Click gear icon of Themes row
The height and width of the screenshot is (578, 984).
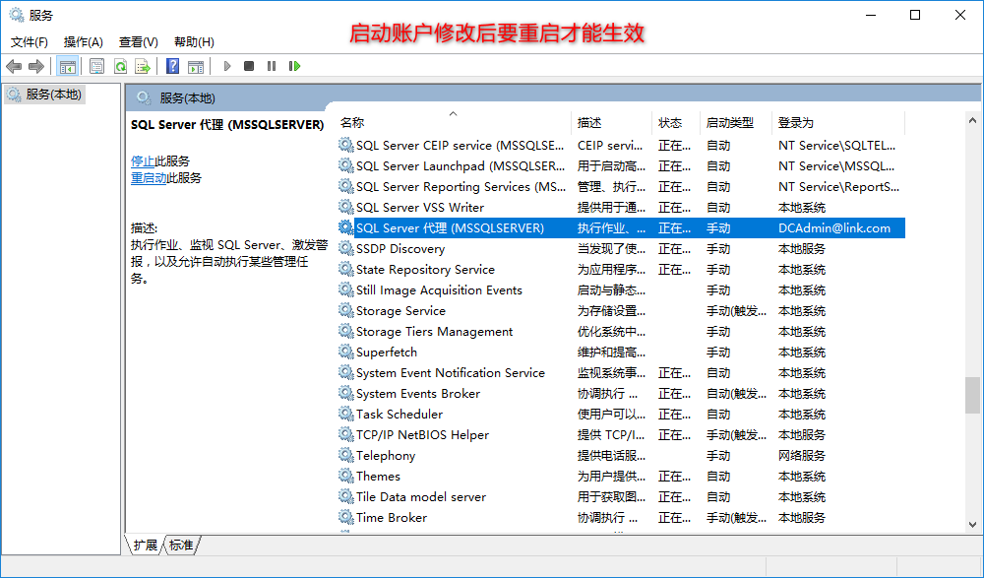[345, 476]
